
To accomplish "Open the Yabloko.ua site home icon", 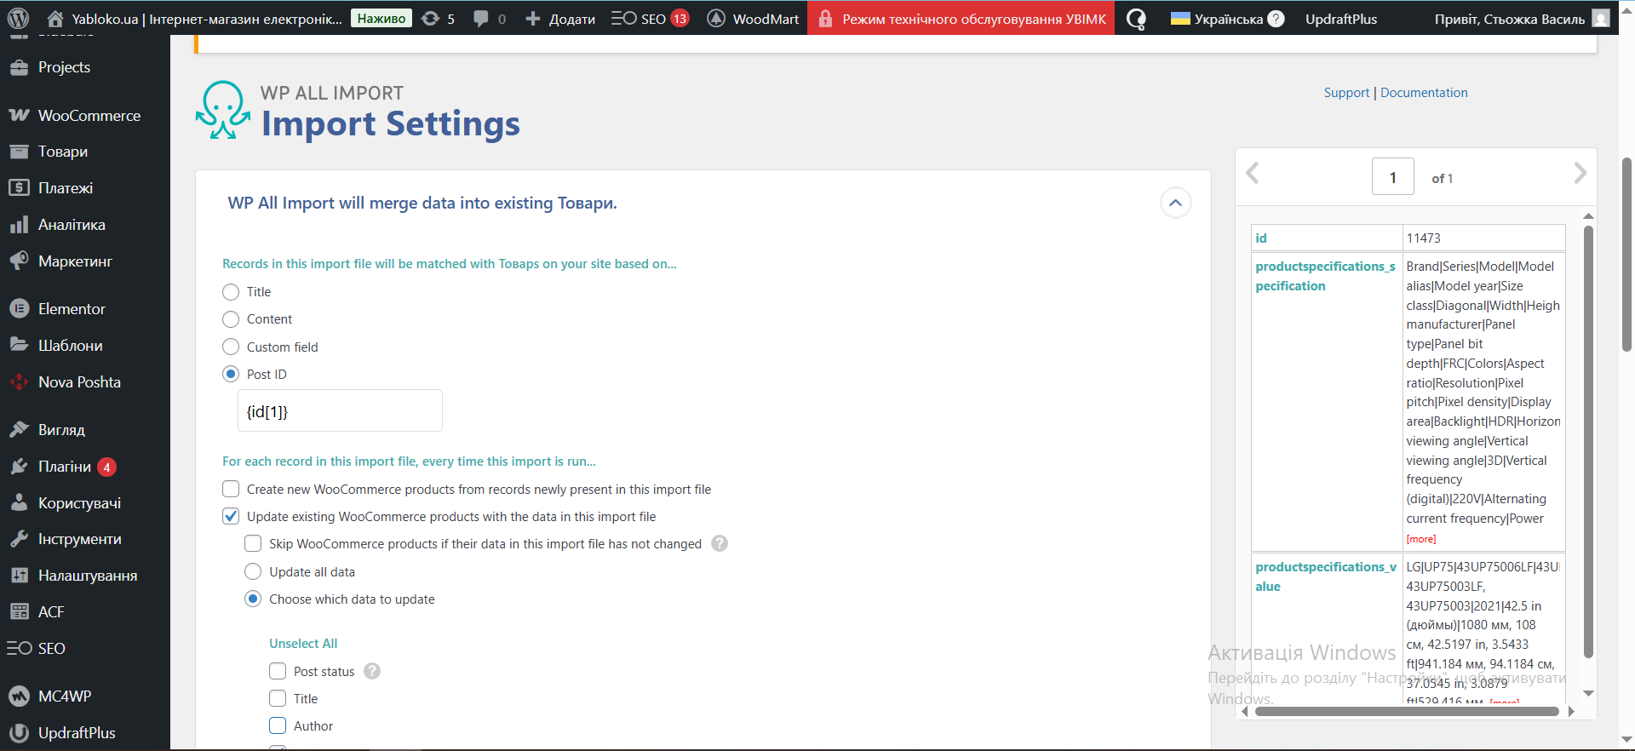I will (x=55, y=18).
